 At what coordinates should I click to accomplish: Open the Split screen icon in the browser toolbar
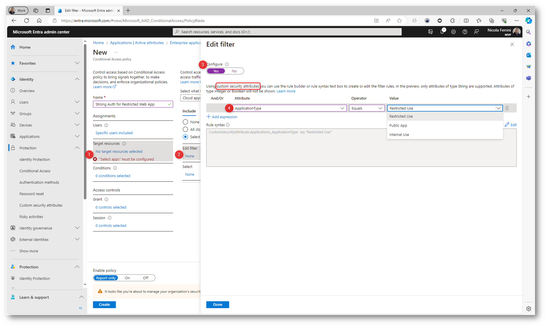pos(466,21)
